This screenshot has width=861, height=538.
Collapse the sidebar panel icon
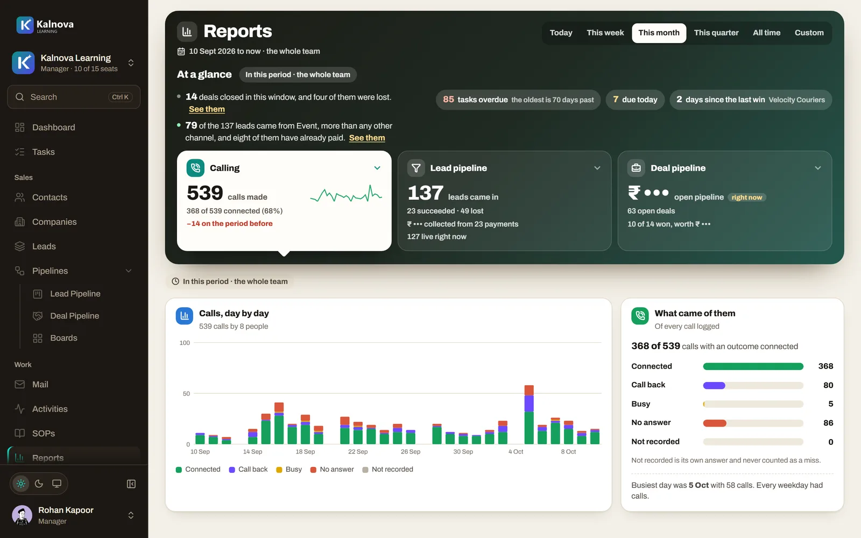[x=131, y=484]
